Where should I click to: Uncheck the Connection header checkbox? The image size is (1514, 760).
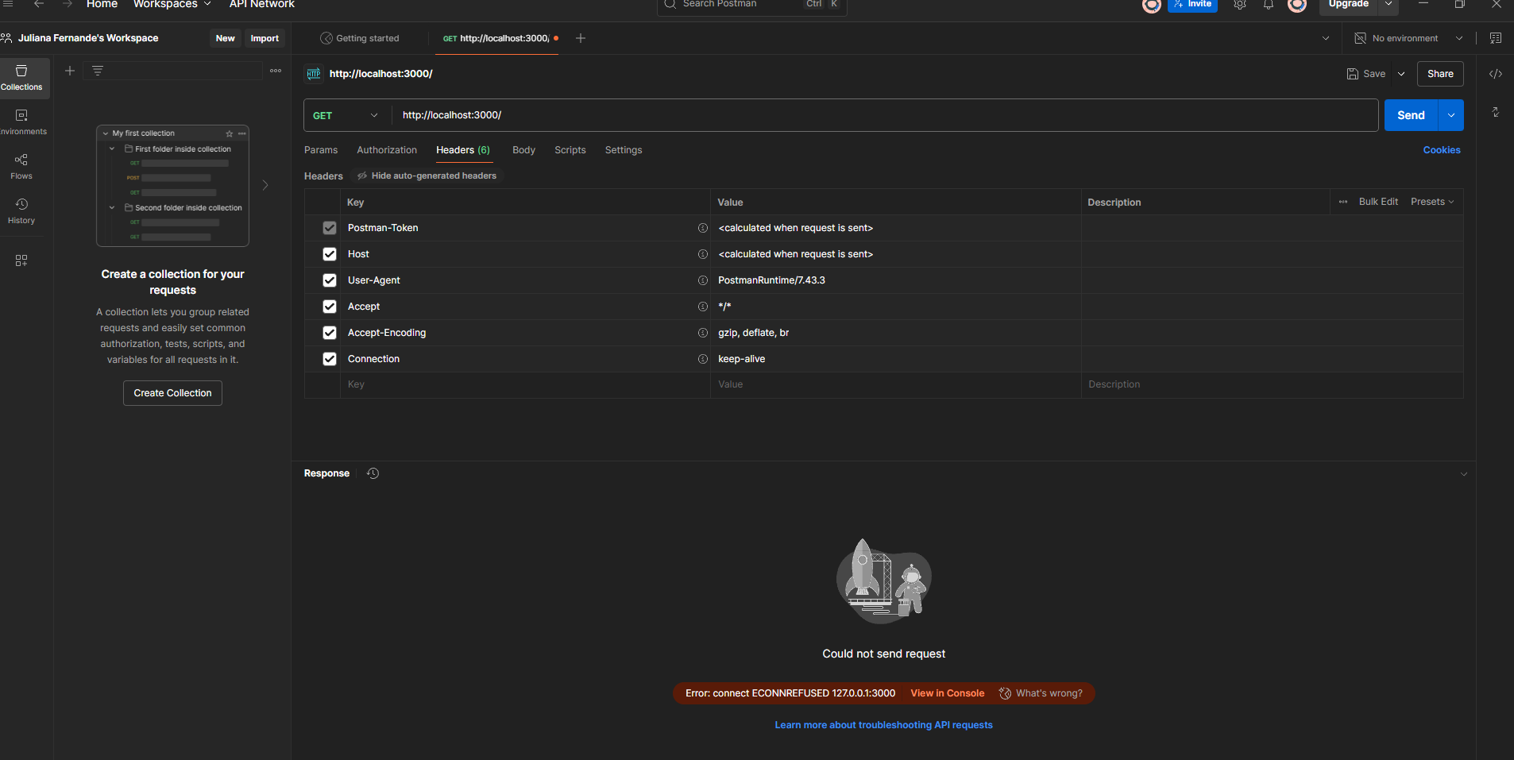(x=330, y=359)
